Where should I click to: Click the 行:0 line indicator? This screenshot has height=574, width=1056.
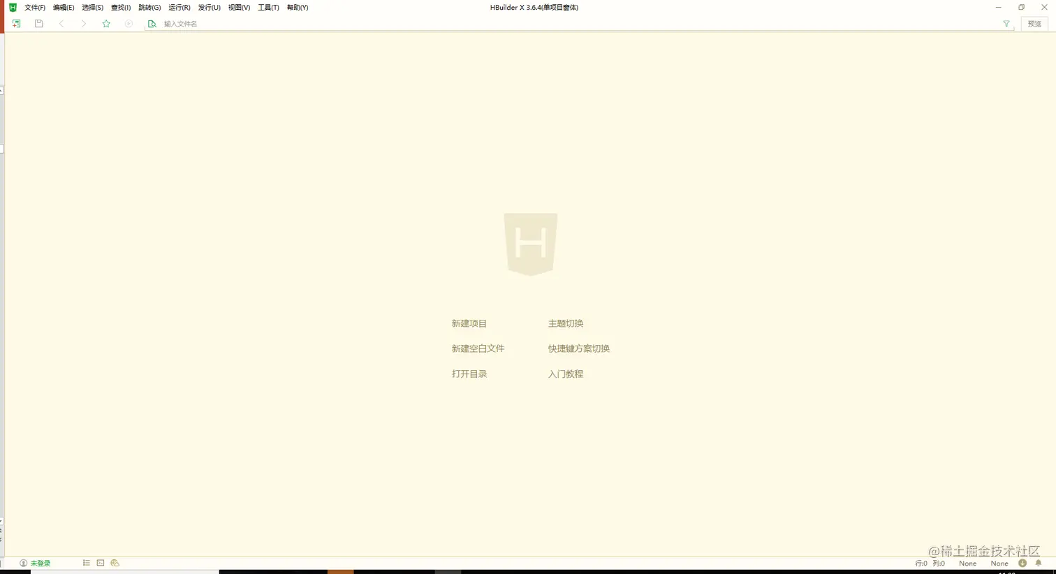(921, 563)
